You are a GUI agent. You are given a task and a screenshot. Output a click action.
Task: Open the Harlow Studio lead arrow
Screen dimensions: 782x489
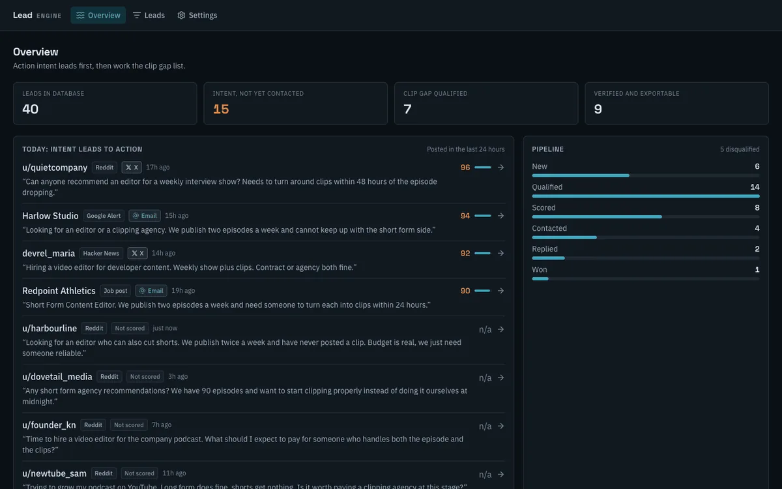500,216
